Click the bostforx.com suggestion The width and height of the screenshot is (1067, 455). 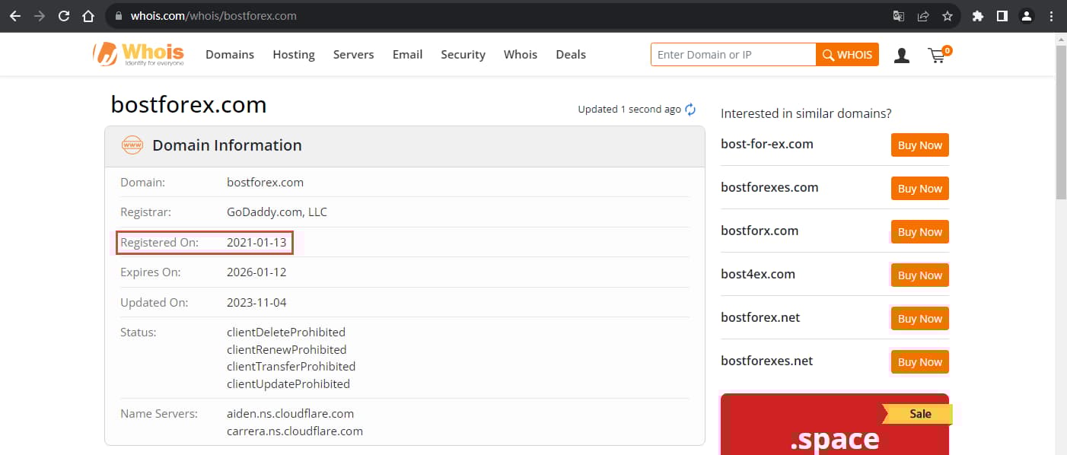pos(760,231)
